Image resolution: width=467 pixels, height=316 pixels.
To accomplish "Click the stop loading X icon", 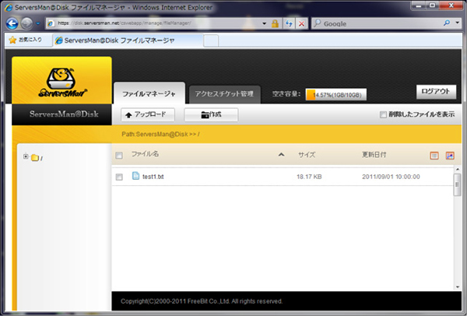I will pyautogui.click(x=302, y=23).
